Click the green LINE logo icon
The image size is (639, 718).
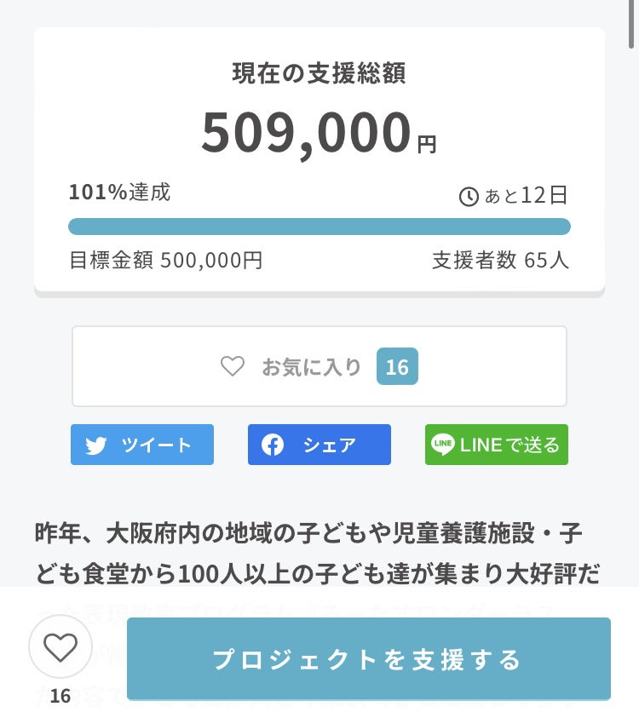pos(443,445)
